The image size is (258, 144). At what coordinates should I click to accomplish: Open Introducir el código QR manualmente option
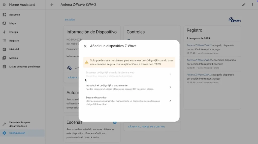[x=129, y=87]
